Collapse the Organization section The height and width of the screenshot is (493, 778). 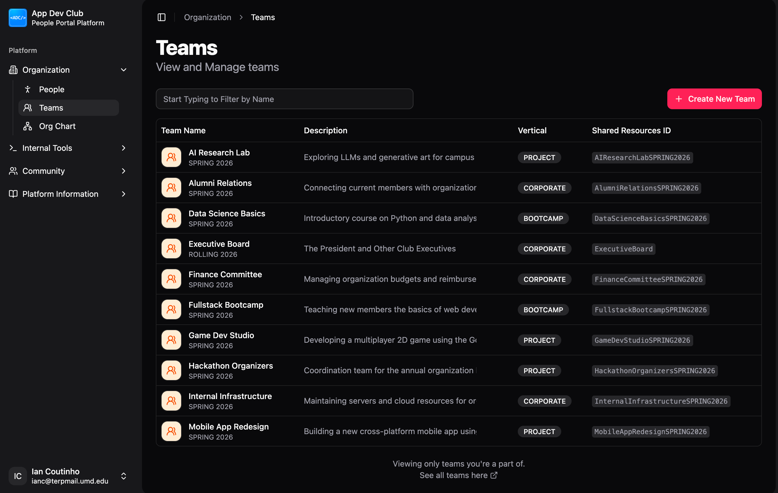point(124,70)
